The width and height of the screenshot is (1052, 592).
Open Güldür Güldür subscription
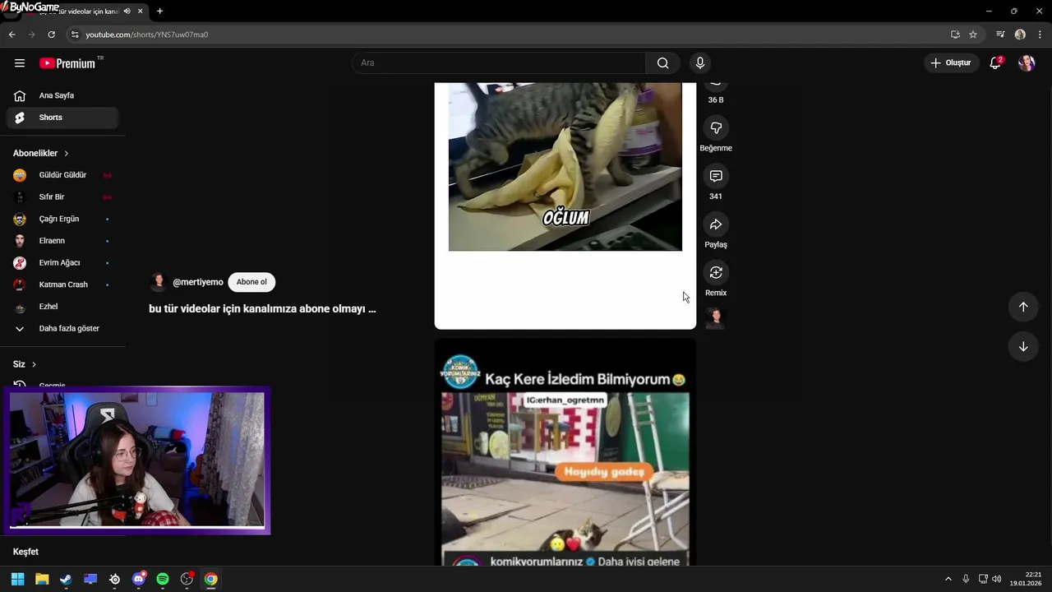click(63, 175)
